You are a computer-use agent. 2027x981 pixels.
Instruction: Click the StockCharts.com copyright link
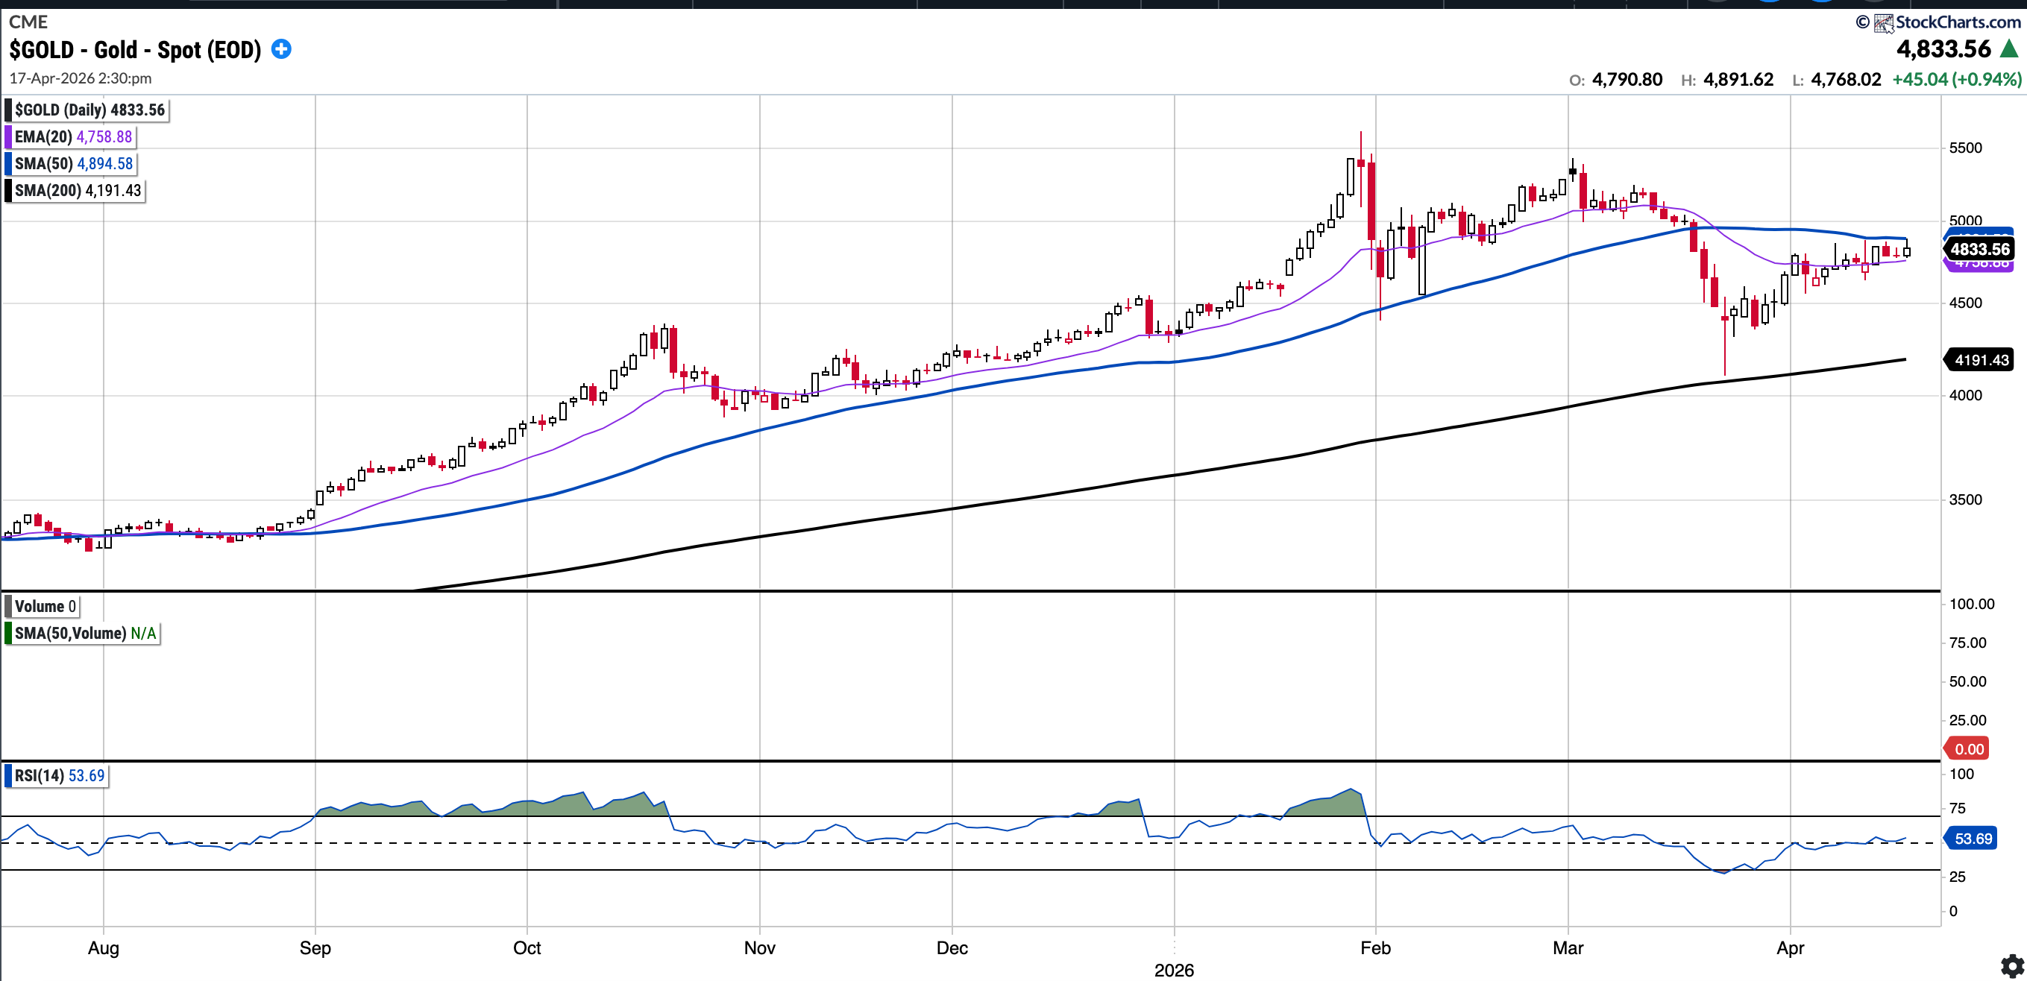[x=1957, y=22]
